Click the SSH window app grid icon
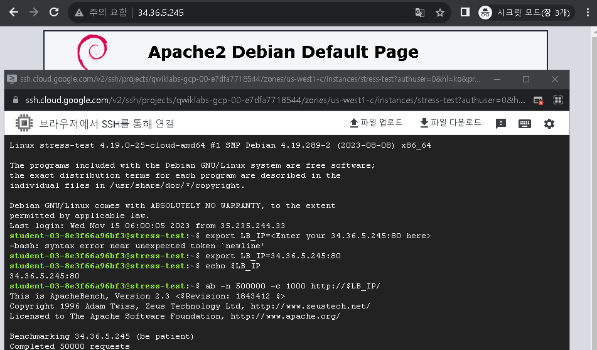Screen dimensions: 597x350 [558, 100]
